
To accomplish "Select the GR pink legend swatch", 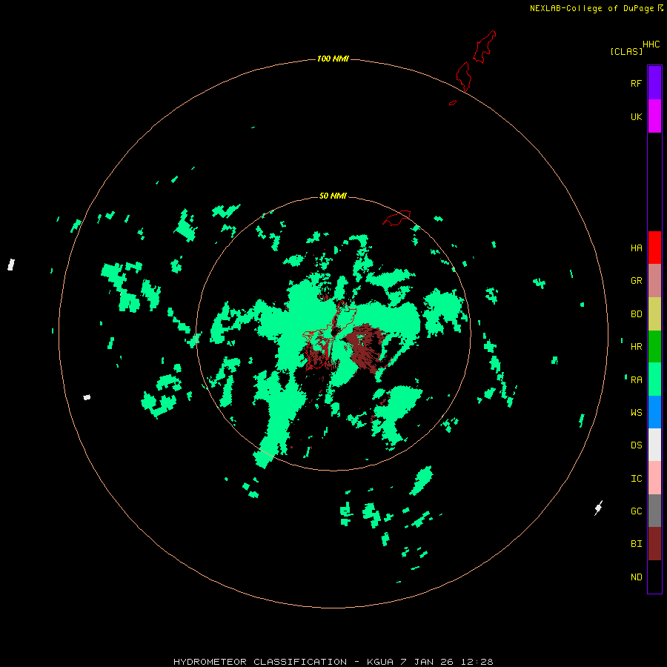I will pyautogui.click(x=654, y=280).
